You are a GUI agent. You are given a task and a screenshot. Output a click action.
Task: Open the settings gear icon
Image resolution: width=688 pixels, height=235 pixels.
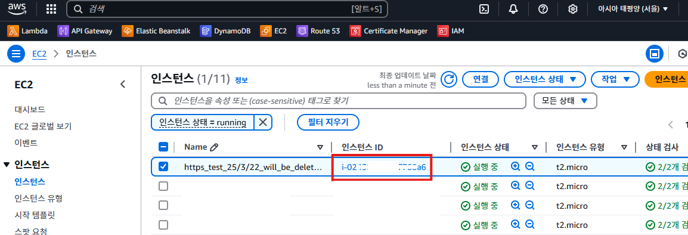point(572,9)
